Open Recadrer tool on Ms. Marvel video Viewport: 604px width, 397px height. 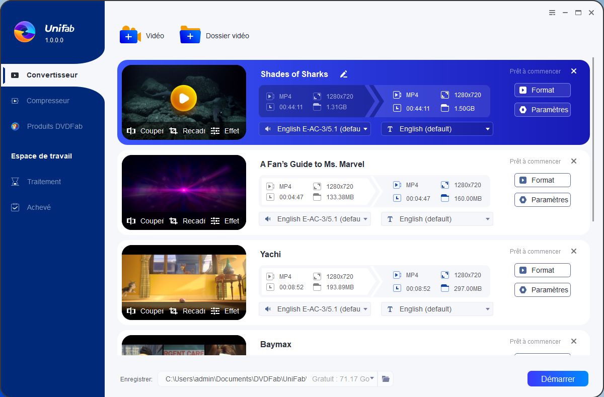tap(187, 221)
